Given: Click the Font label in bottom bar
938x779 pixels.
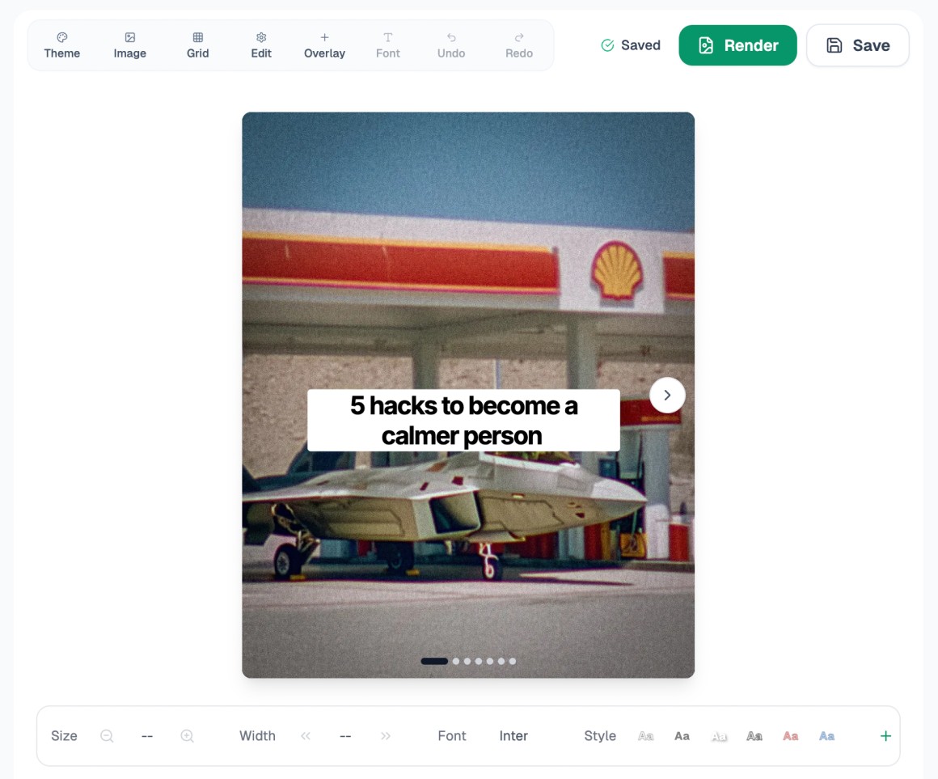Looking at the screenshot, I should (x=452, y=736).
